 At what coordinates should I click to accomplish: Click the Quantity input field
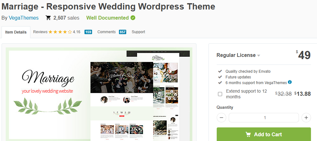[264, 118]
